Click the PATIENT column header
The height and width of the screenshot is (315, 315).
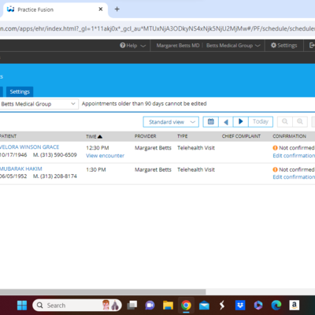point(8,136)
